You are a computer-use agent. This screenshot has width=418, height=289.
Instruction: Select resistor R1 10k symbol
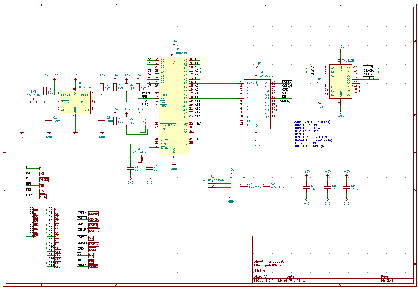click(45, 91)
